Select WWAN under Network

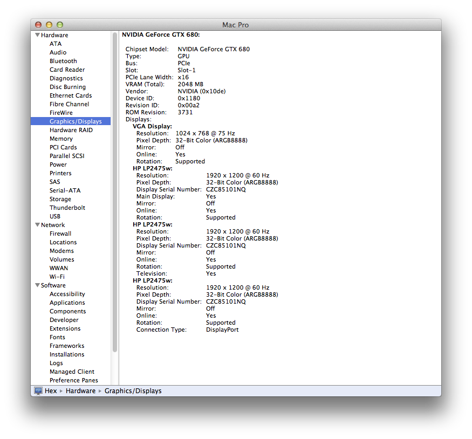pyautogui.click(x=59, y=268)
